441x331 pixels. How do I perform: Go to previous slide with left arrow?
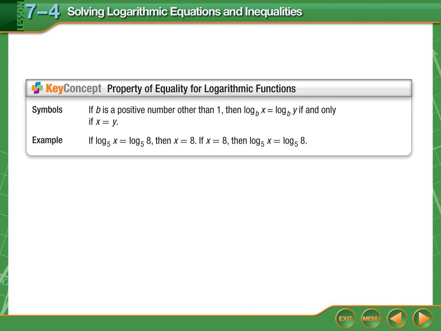point(396,319)
